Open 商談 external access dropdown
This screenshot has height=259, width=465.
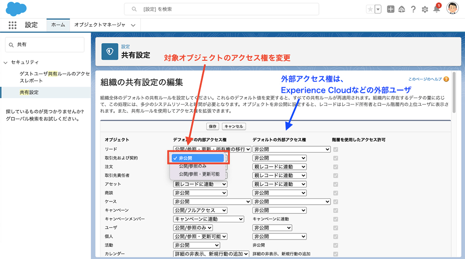(x=279, y=193)
